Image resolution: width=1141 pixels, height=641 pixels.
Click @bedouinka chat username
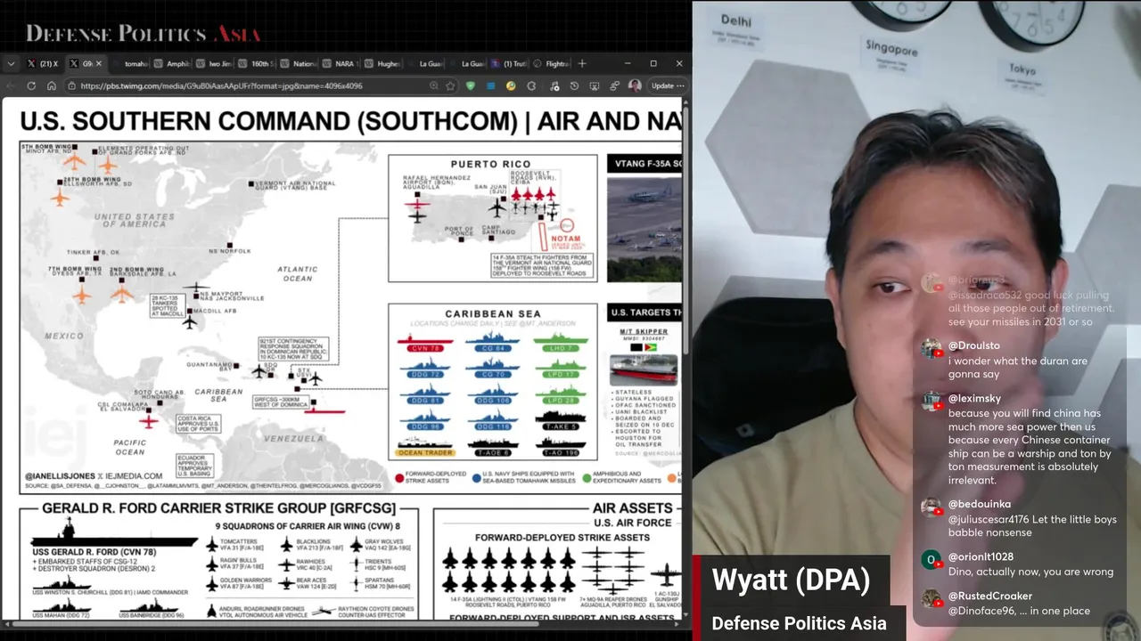(979, 504)
